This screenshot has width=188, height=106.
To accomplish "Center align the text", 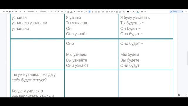I will (93, 12).
